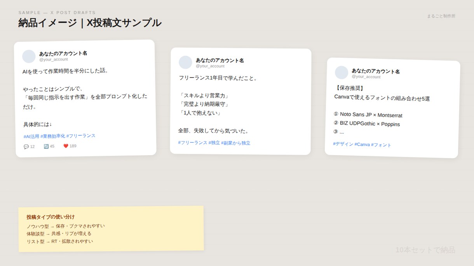
Task: Click account name on the Canva post card
Action: (376, 71)
